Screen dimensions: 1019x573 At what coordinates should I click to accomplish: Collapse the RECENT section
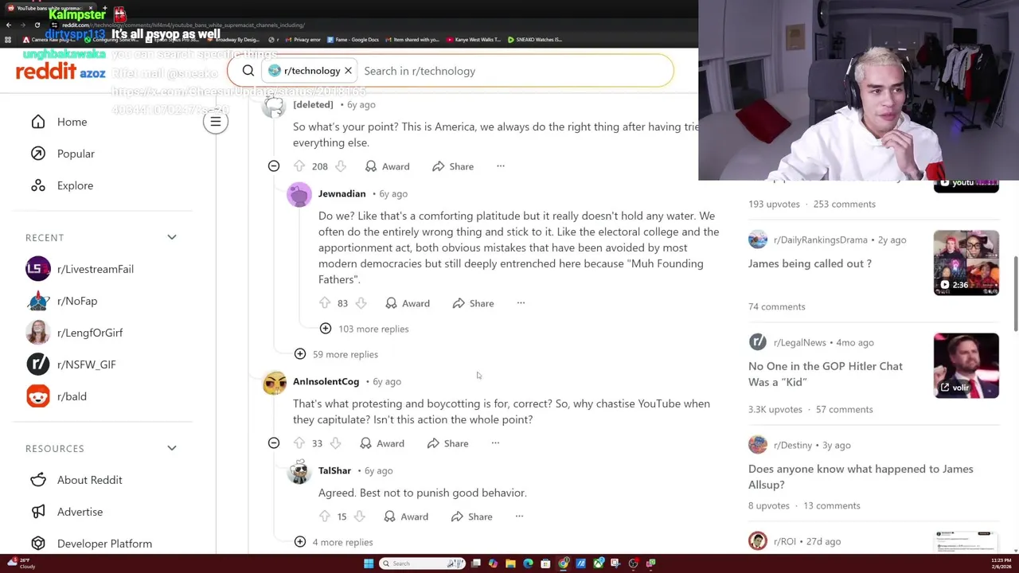click(172, 237)
